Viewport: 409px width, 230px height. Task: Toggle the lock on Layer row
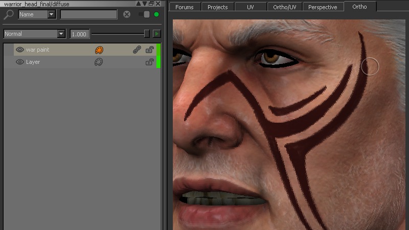149,62
